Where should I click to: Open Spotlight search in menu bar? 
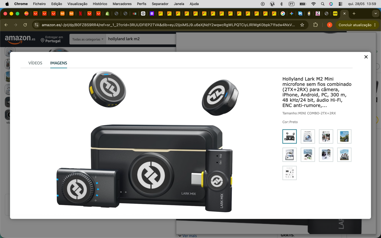point(322,4)
